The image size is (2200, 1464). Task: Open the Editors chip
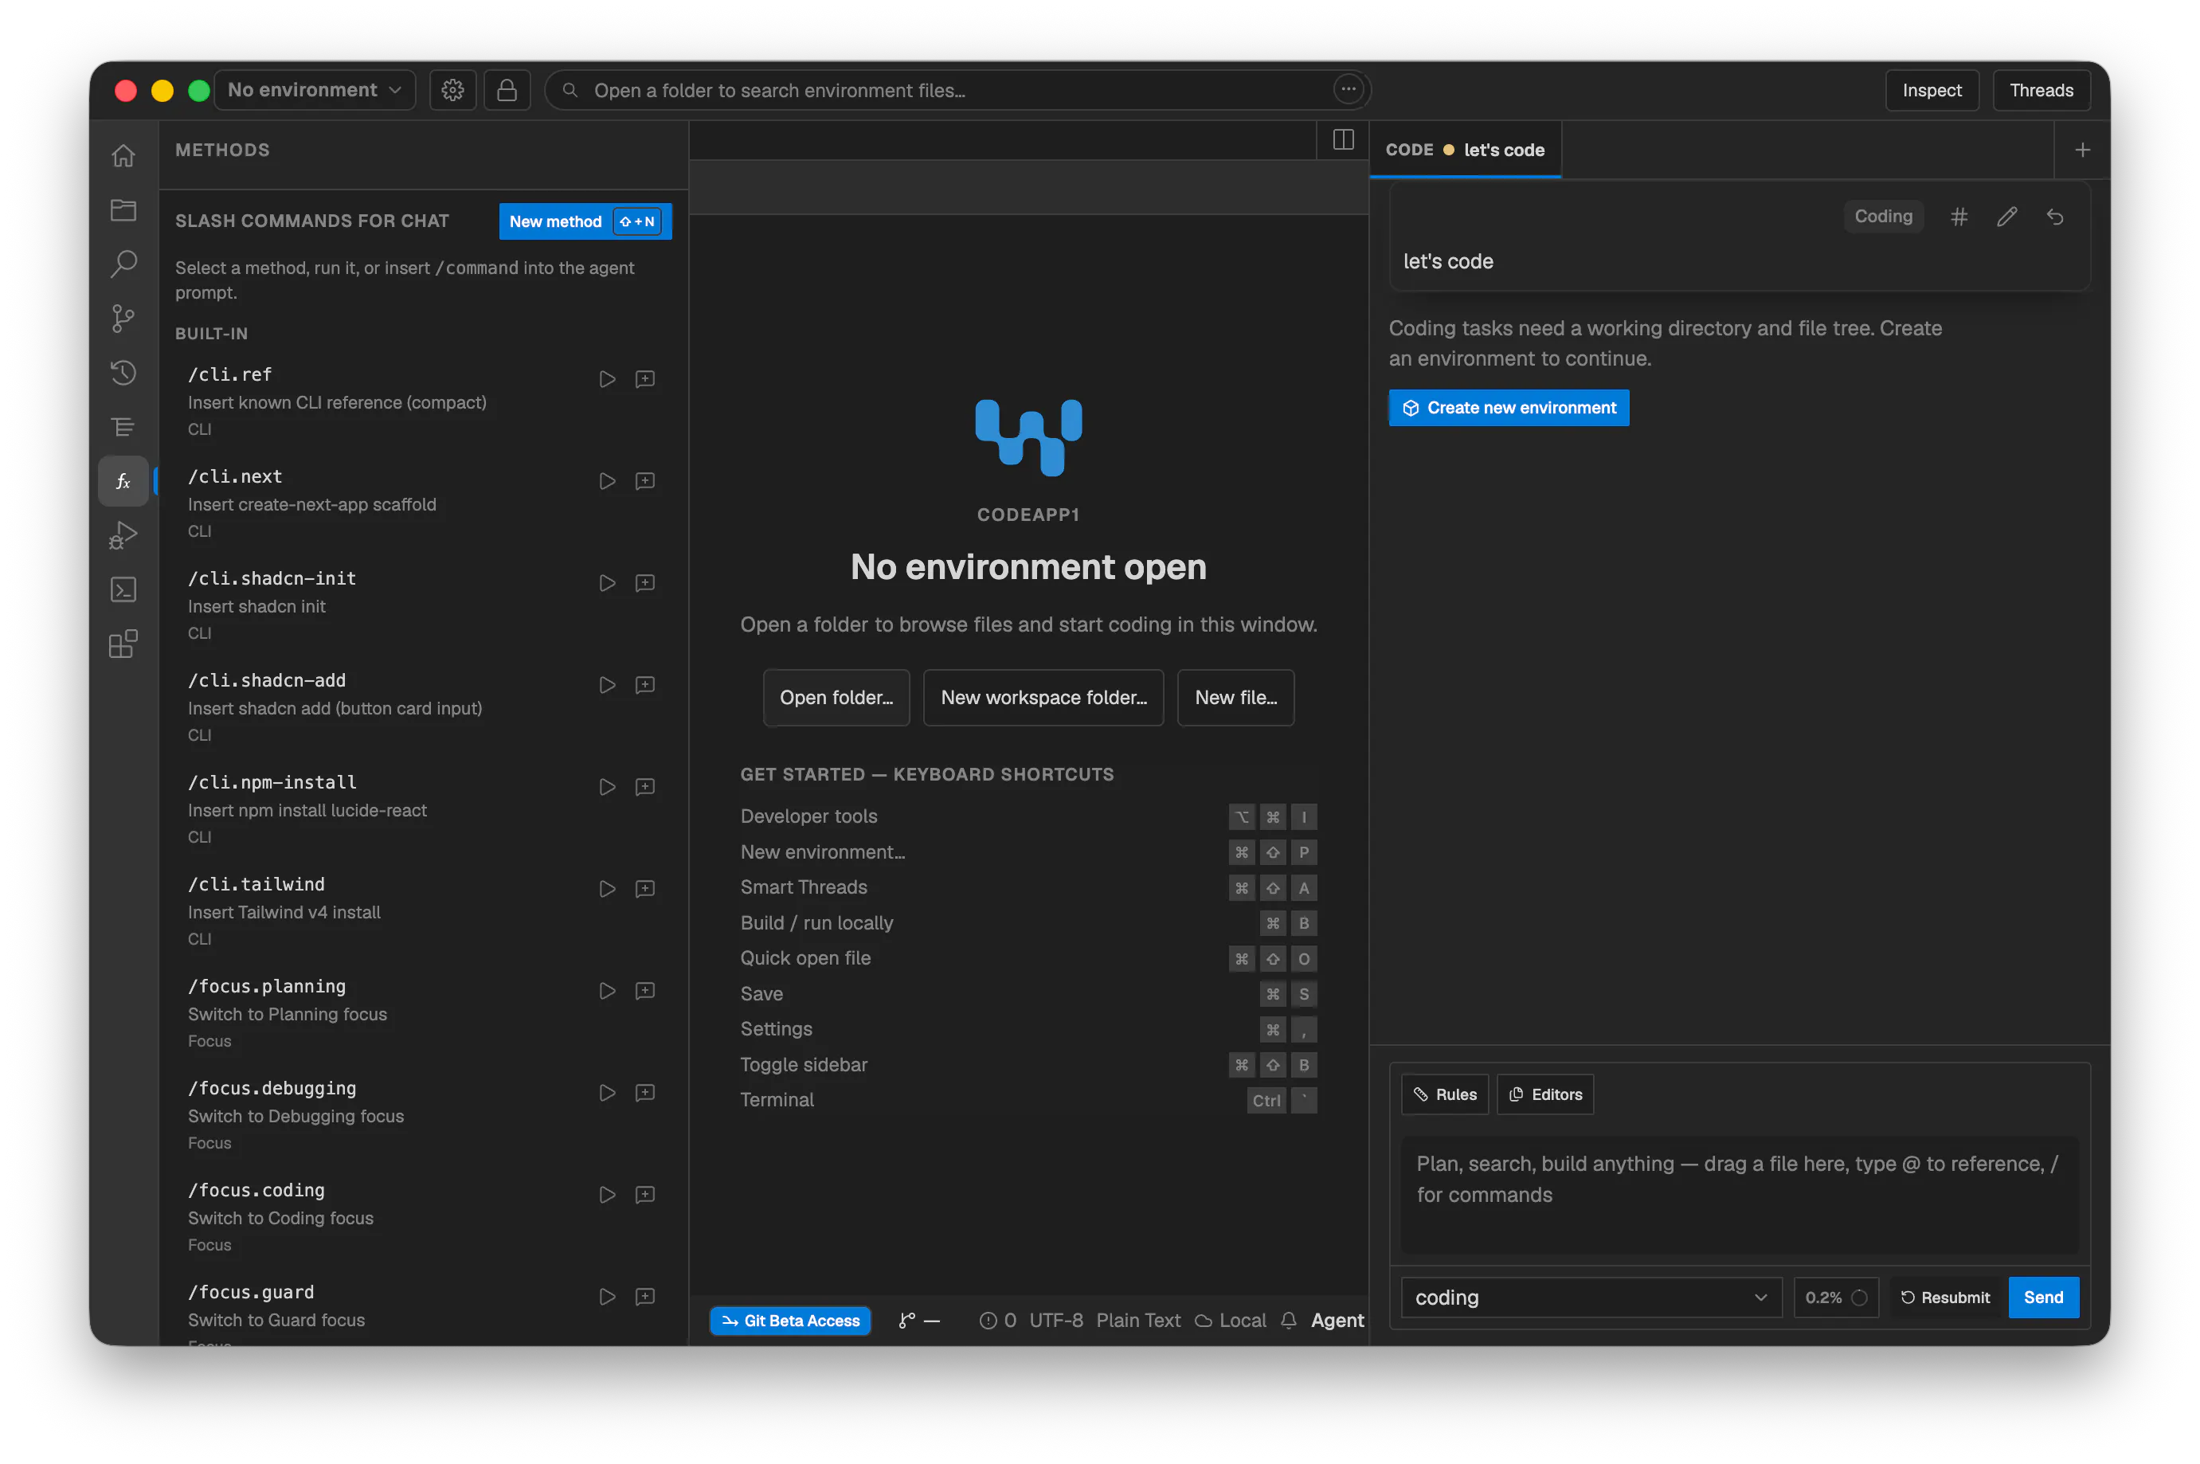[x=1544, y=1094]
